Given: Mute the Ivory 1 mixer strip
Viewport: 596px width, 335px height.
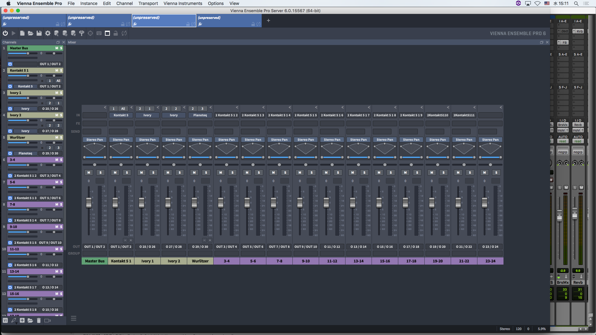Looking at the screenshot, I should (142, 172).
